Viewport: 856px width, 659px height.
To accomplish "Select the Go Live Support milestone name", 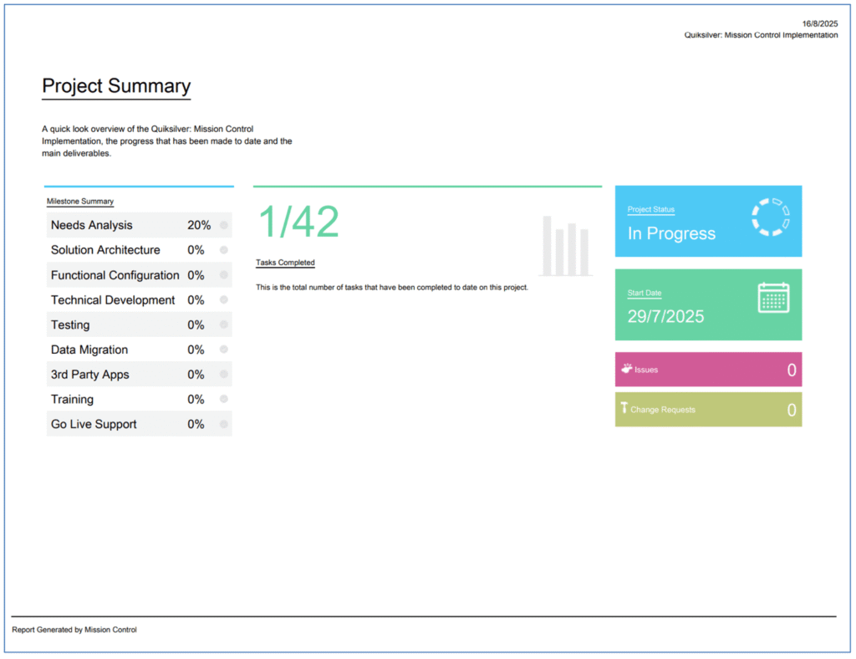I will (94, 424).
